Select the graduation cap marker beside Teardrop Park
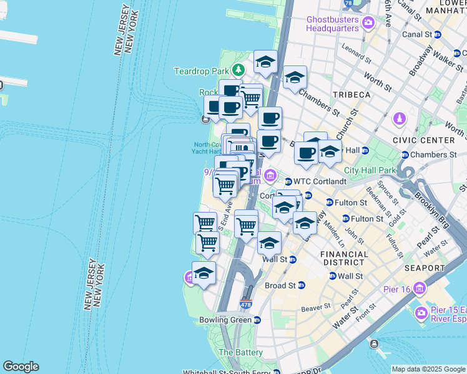 point(265,62)
